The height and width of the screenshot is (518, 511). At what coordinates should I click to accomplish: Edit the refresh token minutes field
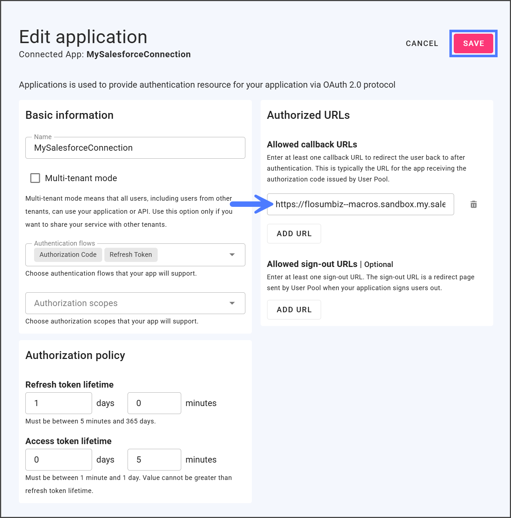(x=154, y=403)
